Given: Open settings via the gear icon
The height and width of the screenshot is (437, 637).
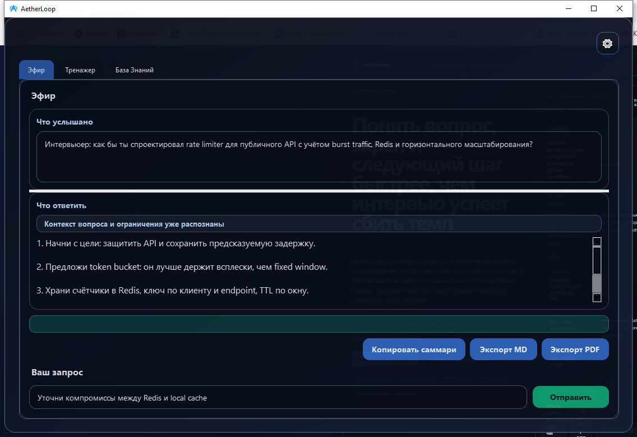Looking at the screenshot, I should click(607, 43).
